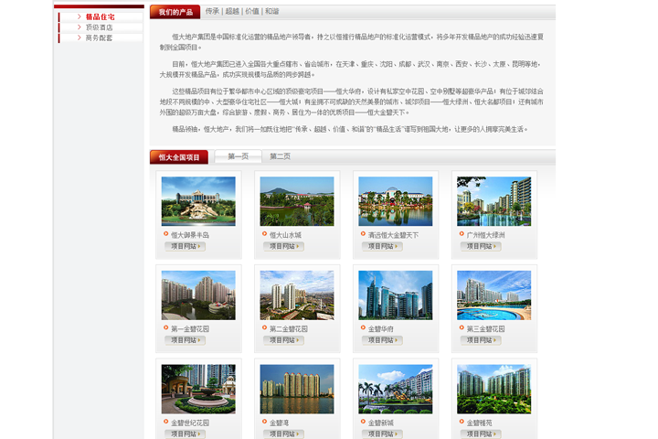
Task: Open the 第三金碧花园 pool photo
Action: click(x=494, y=294)
